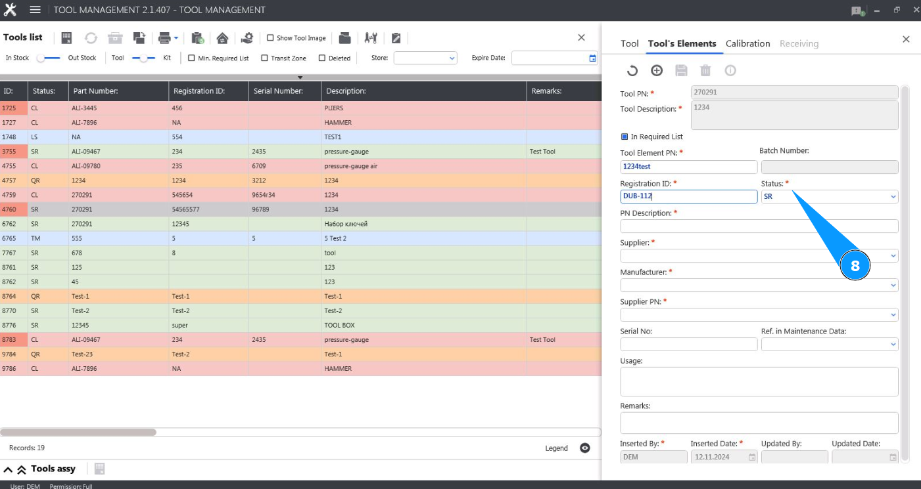
Task: Open the Store dropdown
Action: (x=425, y=58)
